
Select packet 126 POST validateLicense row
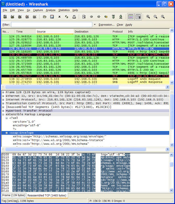pyautogui.click(x=86, y=43)
